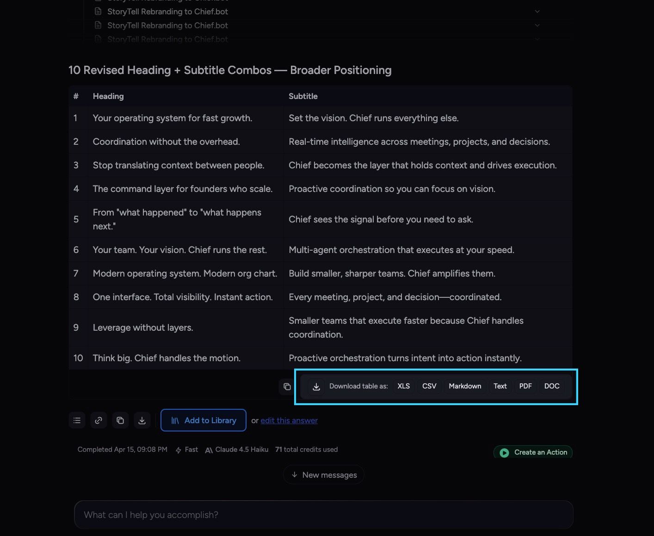Screen dimensions: 654x536
Task: Focus the 'What can I help you accomplish?' field
Action: pos(324,515)
